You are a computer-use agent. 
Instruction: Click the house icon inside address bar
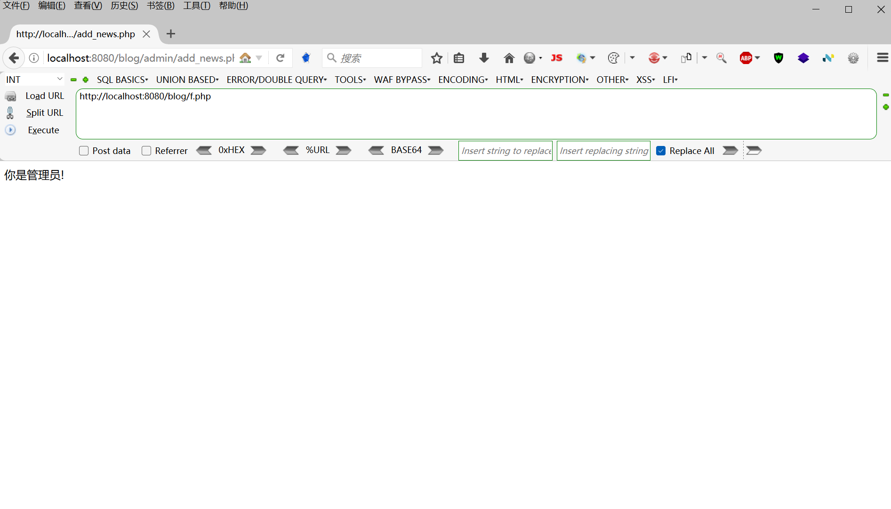click(x=245, y=57)
